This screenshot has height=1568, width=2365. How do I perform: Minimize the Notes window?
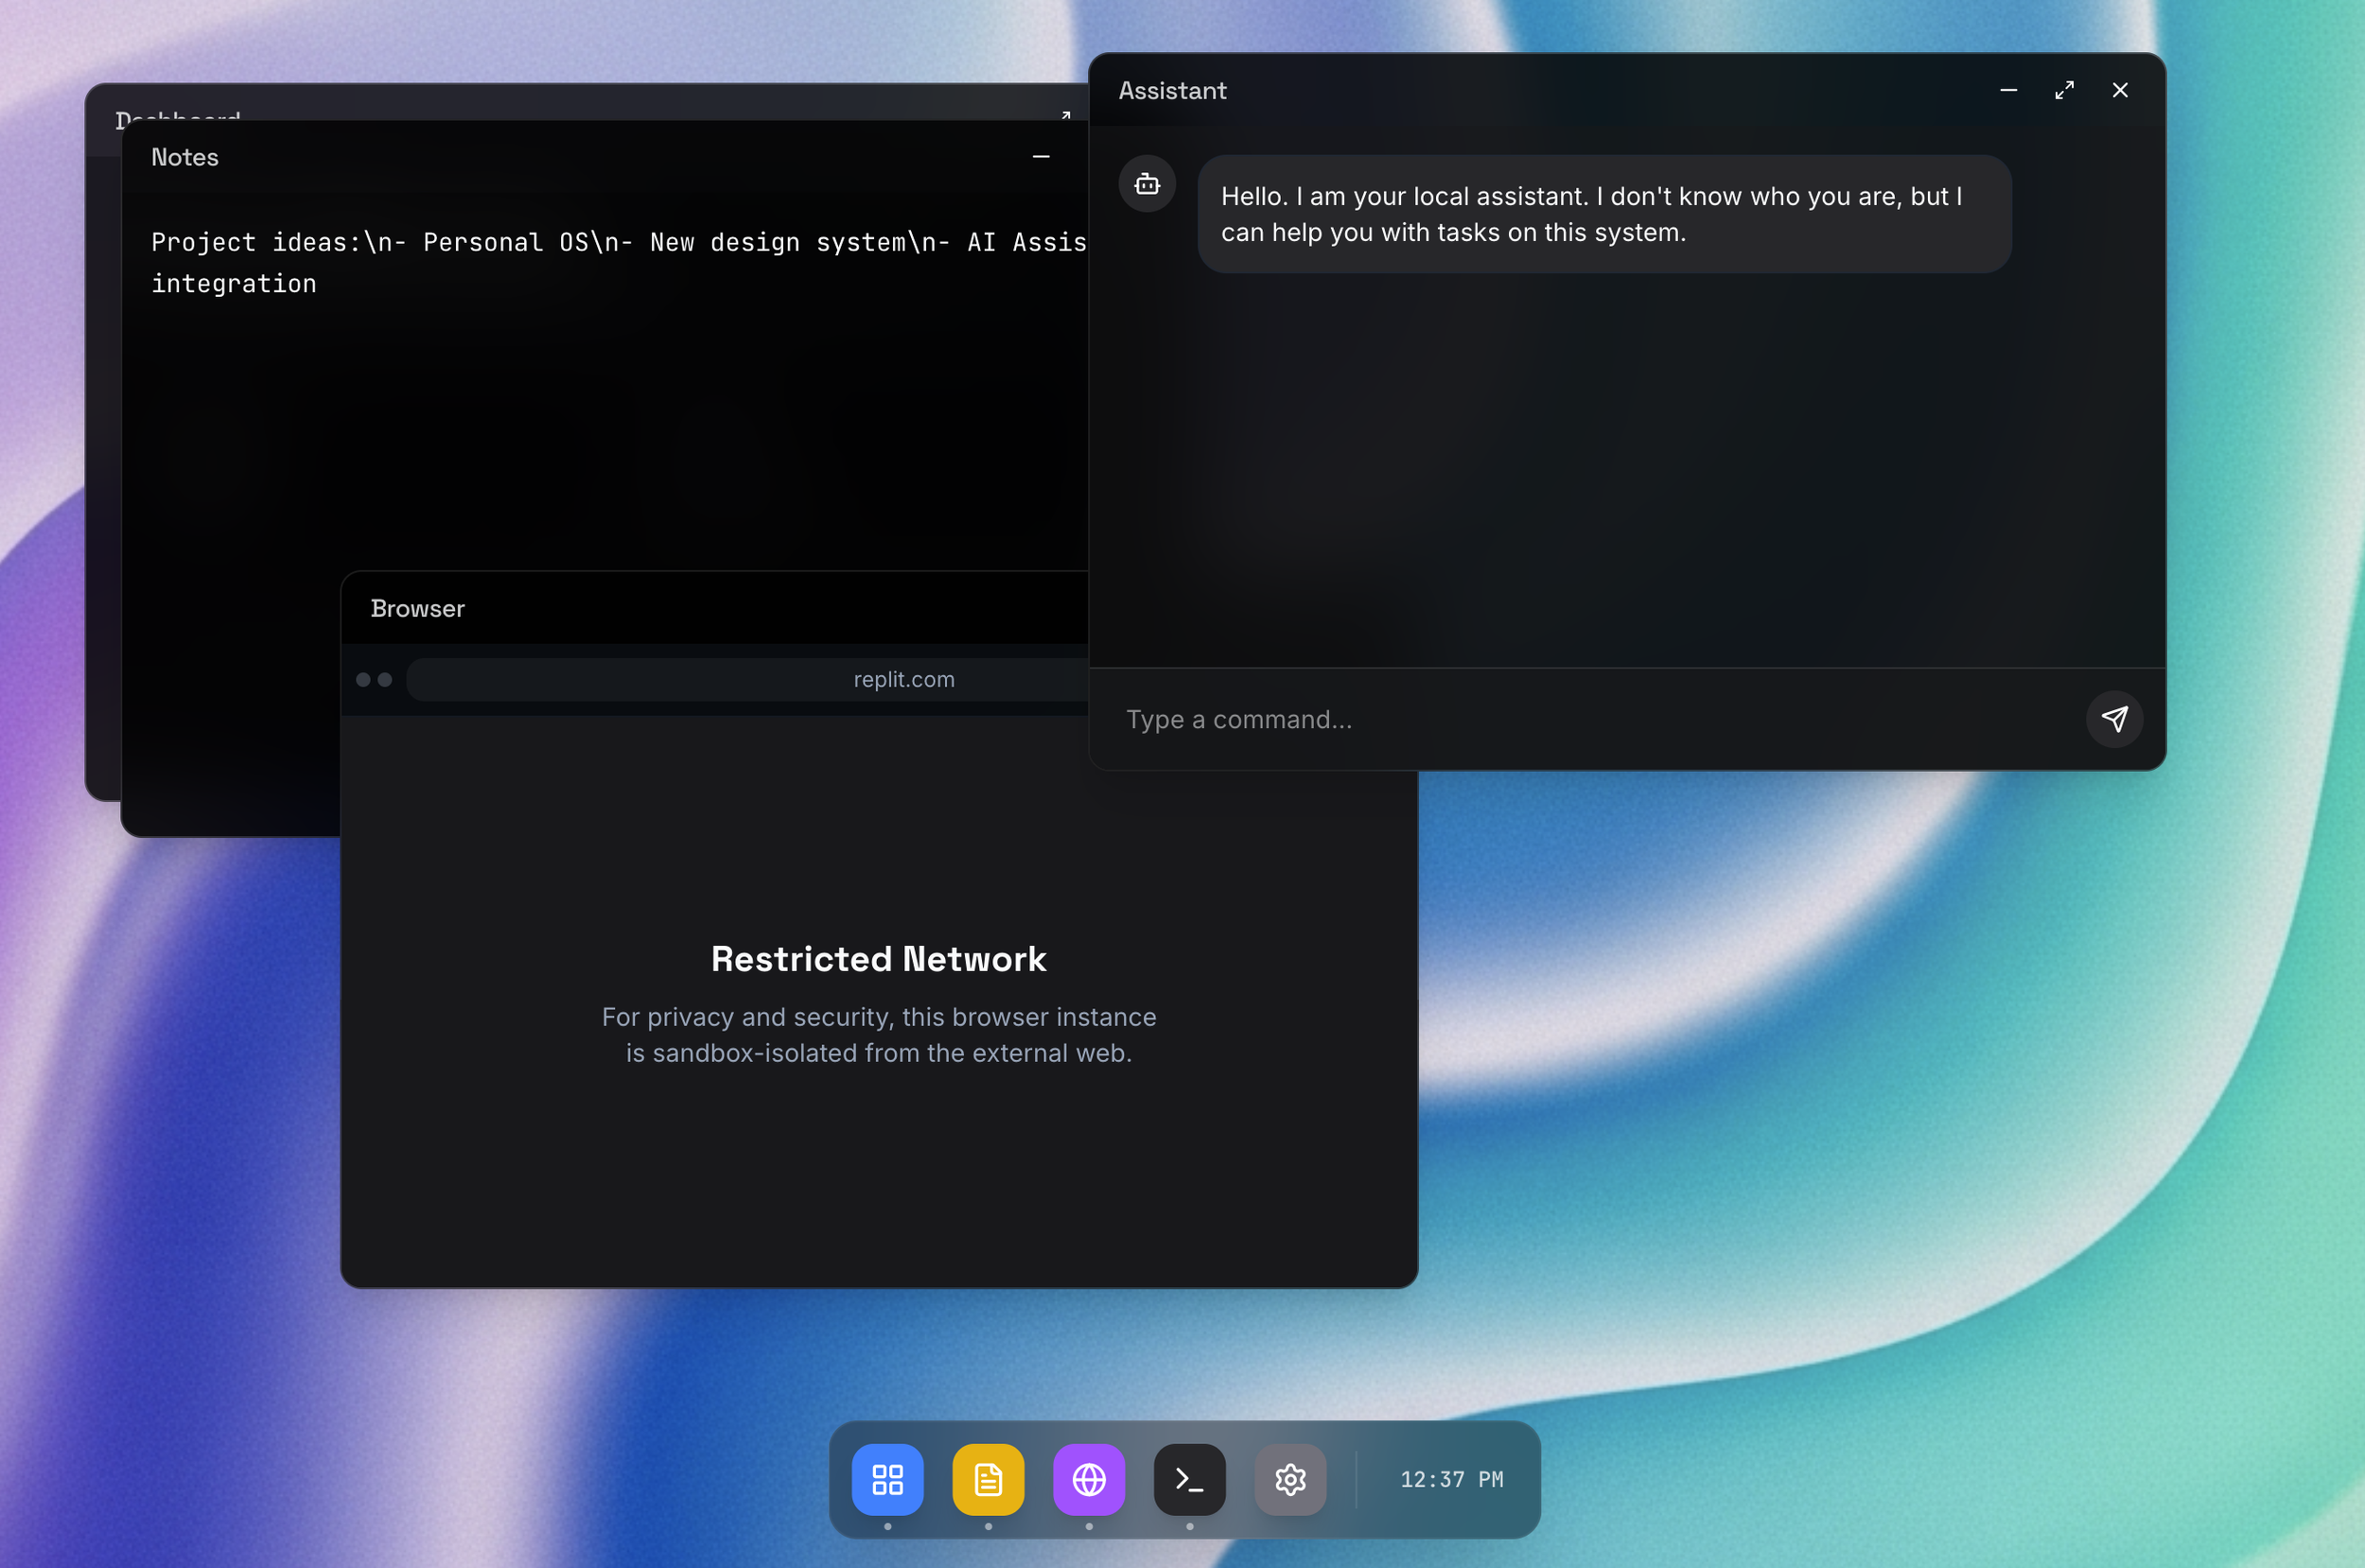[1041, 157]
